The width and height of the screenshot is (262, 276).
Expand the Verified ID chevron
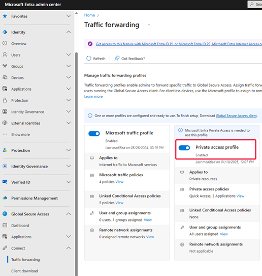pos(69,182)
